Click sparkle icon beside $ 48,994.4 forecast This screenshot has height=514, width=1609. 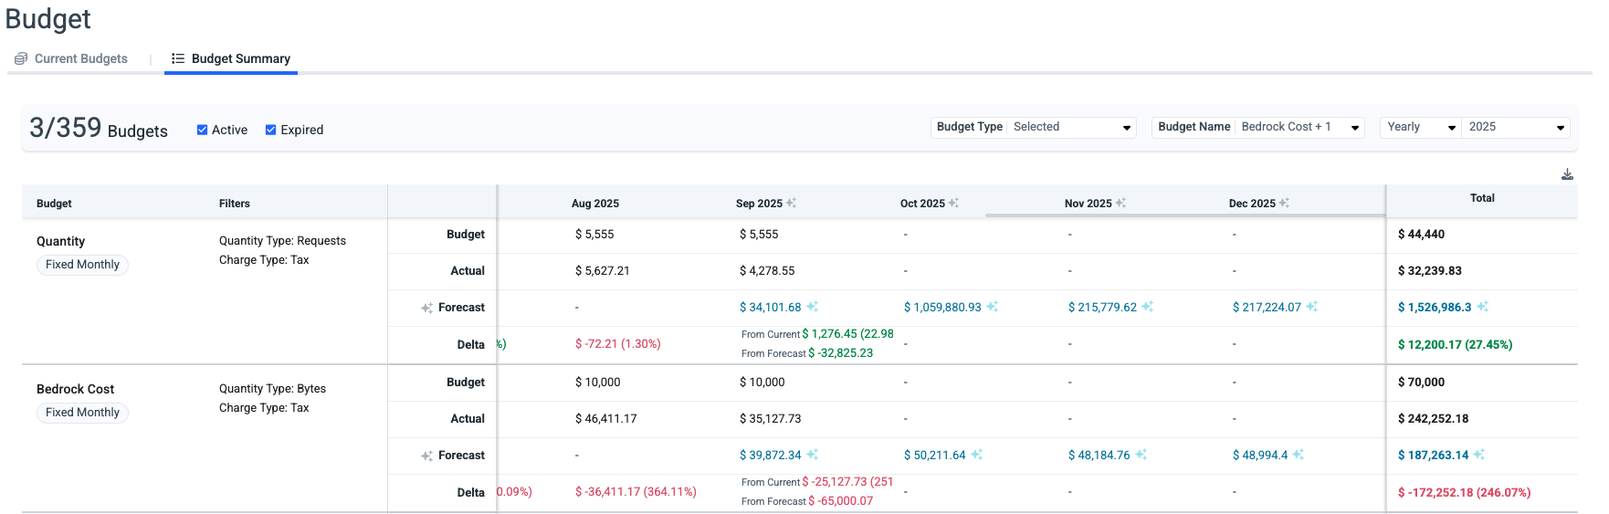(x=1298, y=455)
